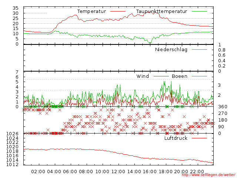The width and height of the screenshot is (237, 178).
Task: Click the Luftdruck legend label
Action: 176,138
